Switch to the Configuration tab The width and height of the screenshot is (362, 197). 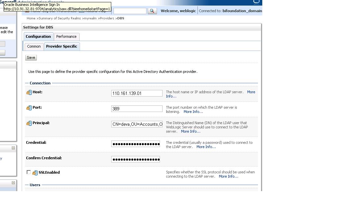(38, 36)
